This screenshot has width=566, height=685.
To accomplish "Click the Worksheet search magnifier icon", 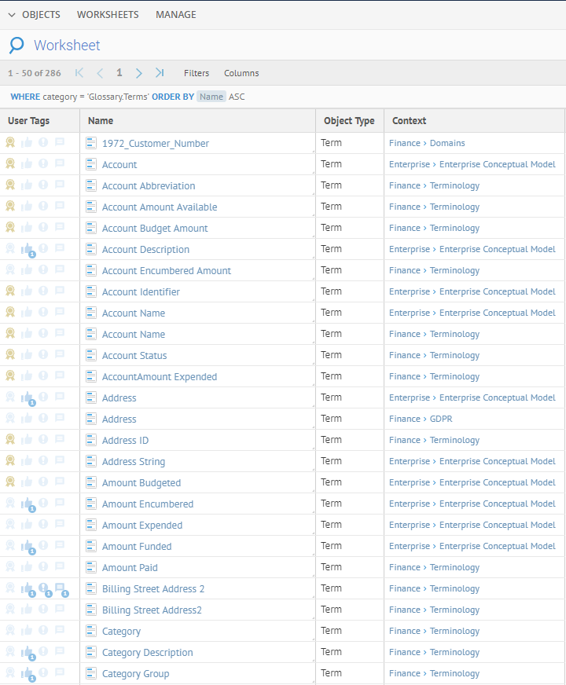I will tap(17, 46).
